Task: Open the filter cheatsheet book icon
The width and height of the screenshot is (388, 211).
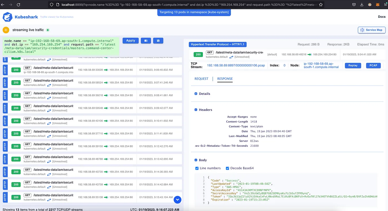Action: pos(146,41)
